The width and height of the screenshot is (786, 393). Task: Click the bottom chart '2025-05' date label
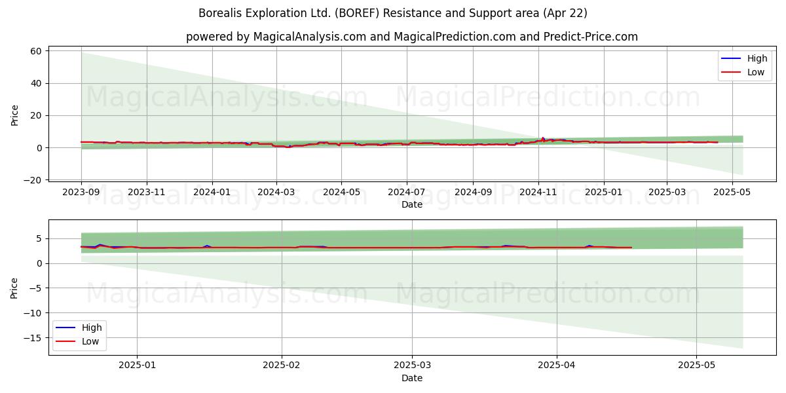click(696, 366)
